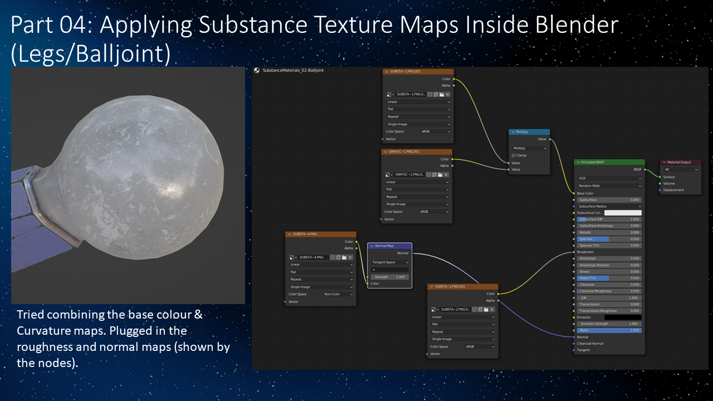Screen dimensions: 713x401
Task: Click the Surface input socket on Material Output
Action: 660,177
